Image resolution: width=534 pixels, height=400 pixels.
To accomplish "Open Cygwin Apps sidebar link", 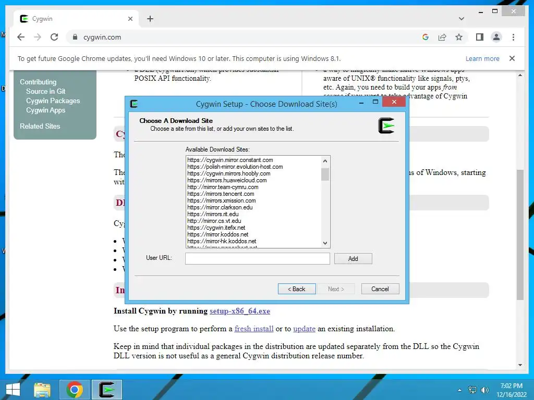I will tap(46, 110).
